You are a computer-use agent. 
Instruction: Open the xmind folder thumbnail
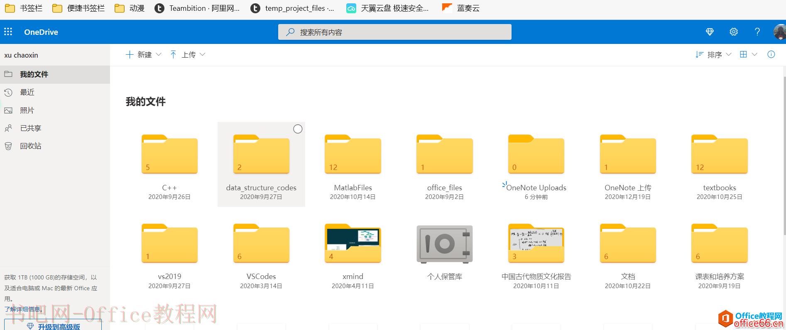[x=353, y=243]
